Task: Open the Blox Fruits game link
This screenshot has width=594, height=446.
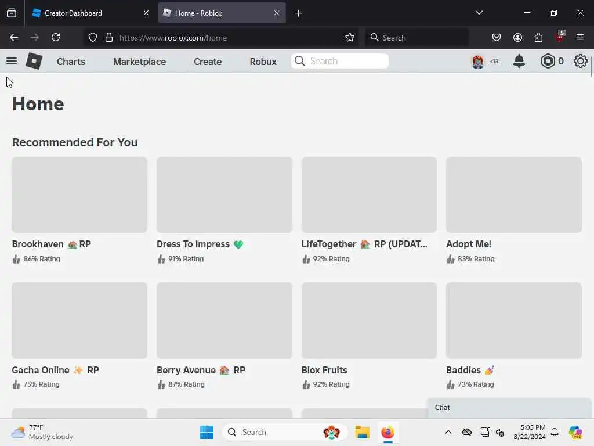Action: [x=324, y=370]
